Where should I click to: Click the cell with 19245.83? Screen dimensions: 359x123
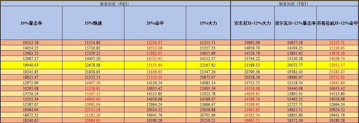[x=31, y=72]
